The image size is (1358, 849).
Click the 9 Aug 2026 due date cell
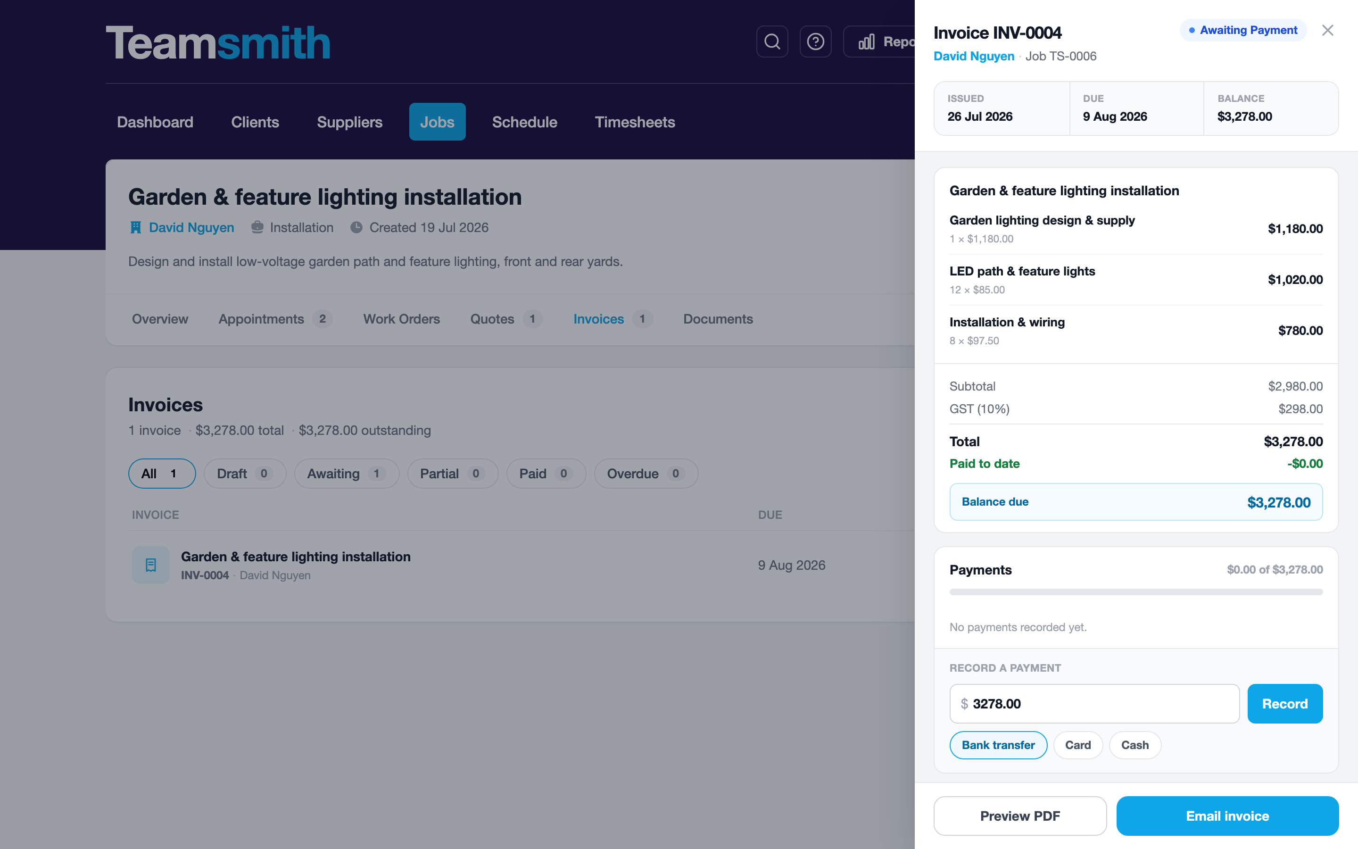click(x=791, y=565)
